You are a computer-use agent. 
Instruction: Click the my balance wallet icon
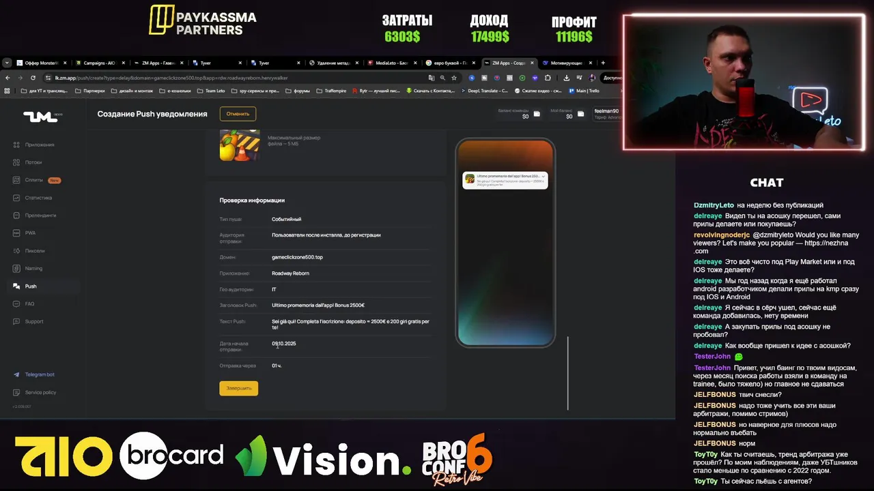pos(580,114)
